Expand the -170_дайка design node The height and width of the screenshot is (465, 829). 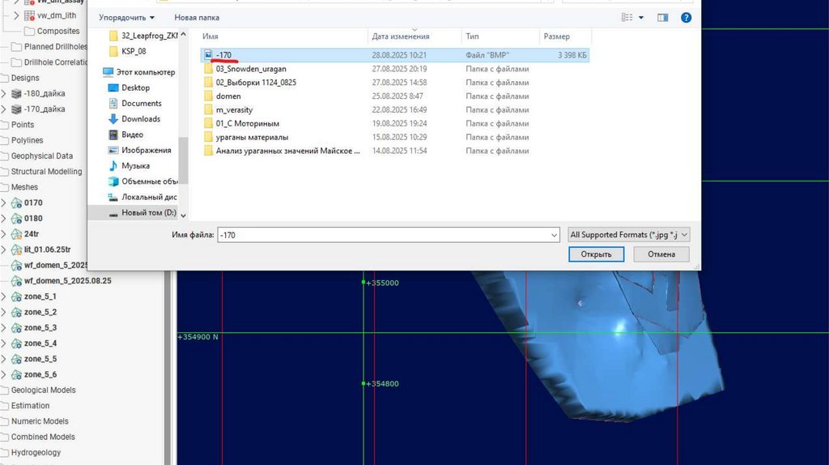point(4,109)
